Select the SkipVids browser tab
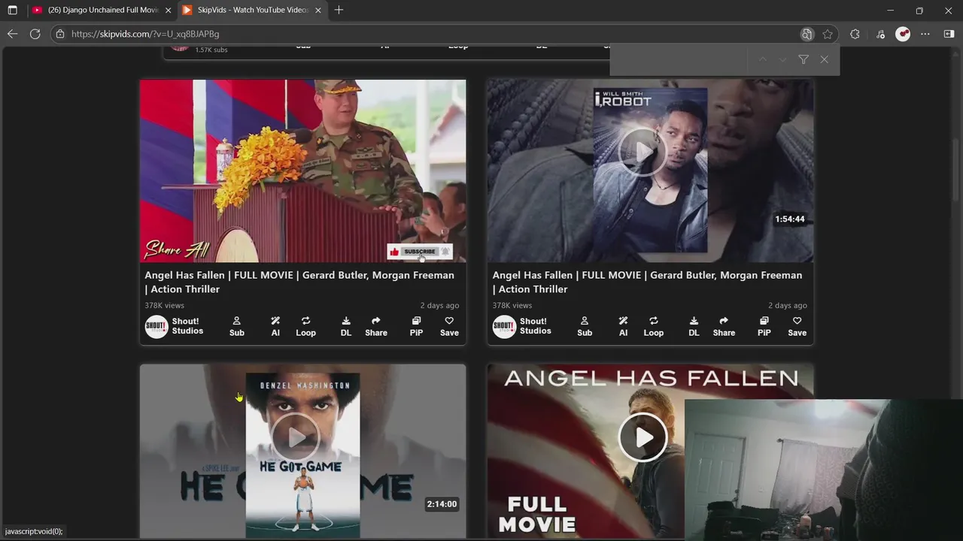The width and height of the screenshot is (963, 541). 254,11
